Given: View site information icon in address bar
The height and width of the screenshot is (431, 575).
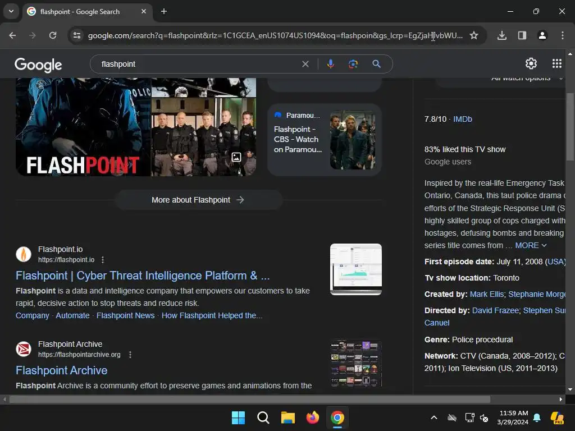Looking at the screenshot, I should tap(77, 35).
